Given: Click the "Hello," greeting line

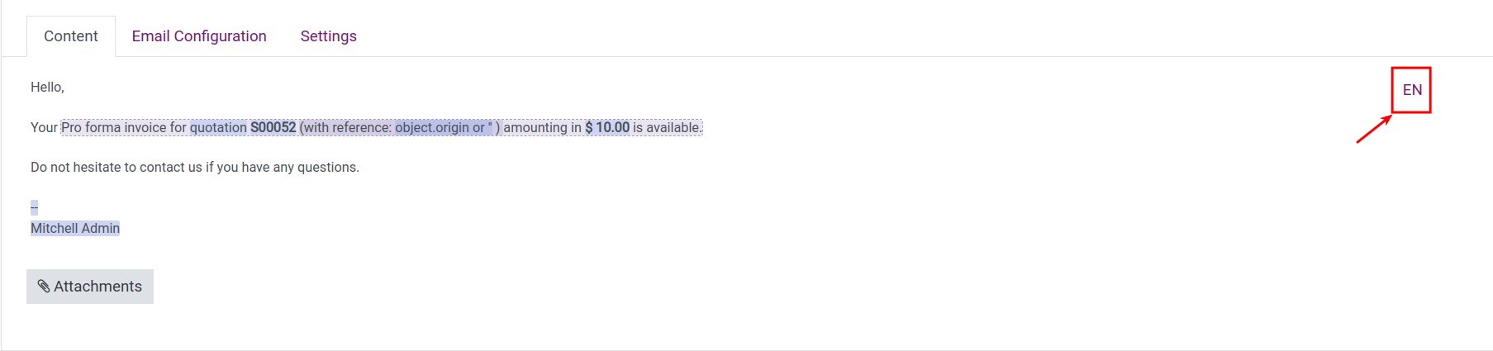Looking at the screenshot, I should tap(47, 87).
